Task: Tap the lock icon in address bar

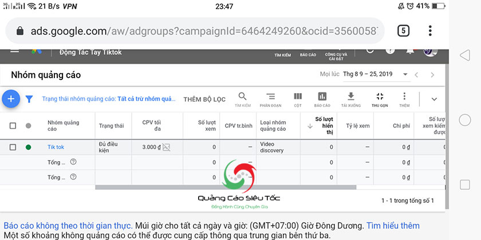Action: 20,31
